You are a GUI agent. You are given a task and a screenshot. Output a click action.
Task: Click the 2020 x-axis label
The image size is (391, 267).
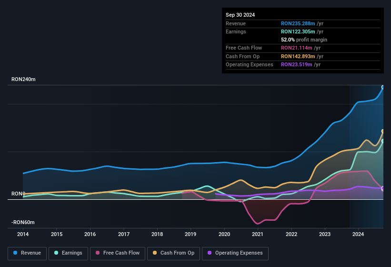click(224, 234)
